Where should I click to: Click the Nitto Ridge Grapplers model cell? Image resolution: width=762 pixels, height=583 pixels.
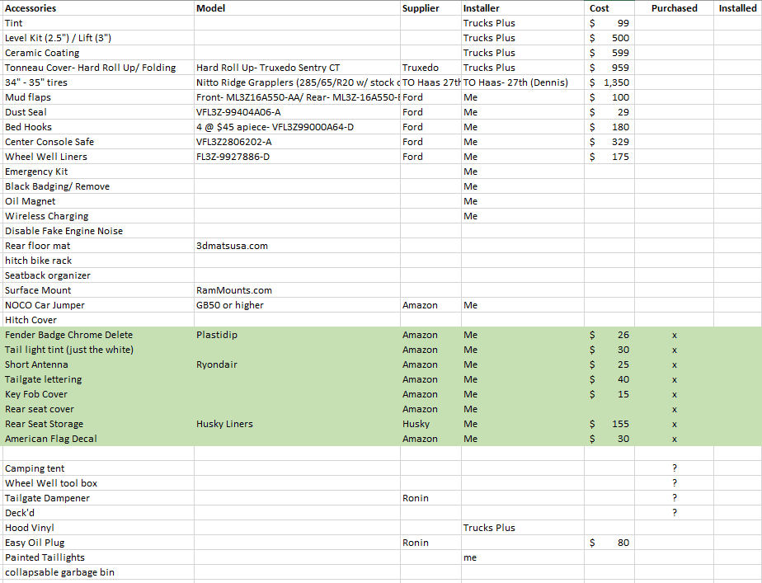pos(297,82)
